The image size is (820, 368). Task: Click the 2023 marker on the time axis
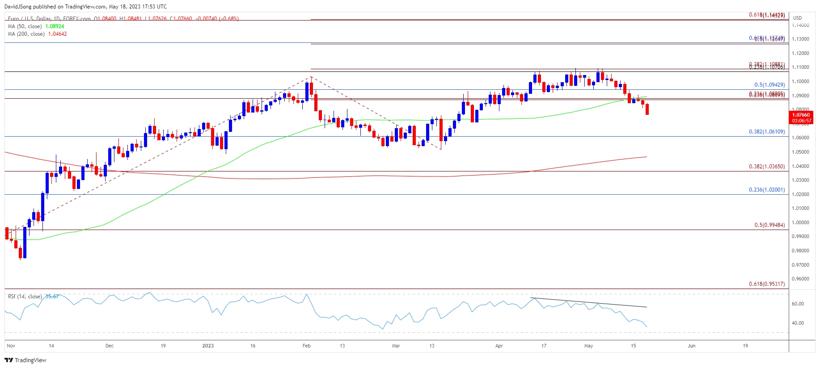click(208, 346)
